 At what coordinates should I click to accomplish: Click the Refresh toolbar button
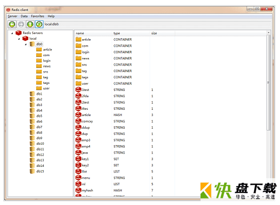tap(39, 24)
